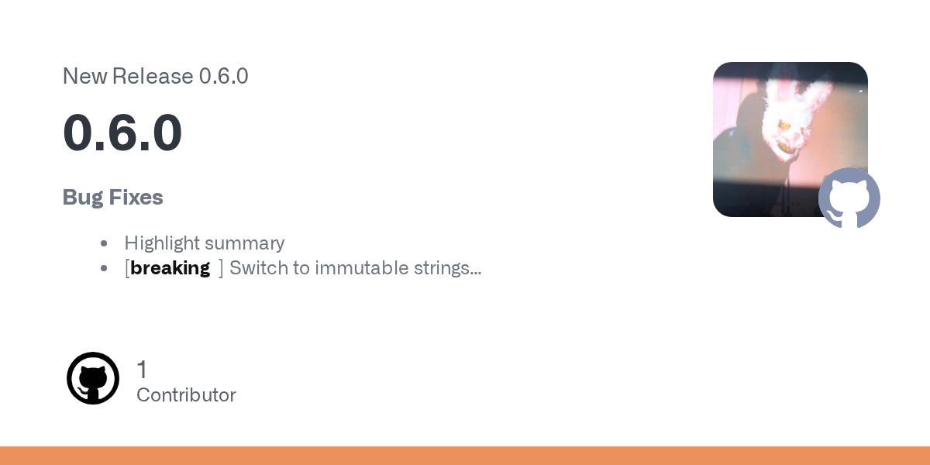
Task: Click the large 0.6.0 release title
Action: (x=122, y=133)
